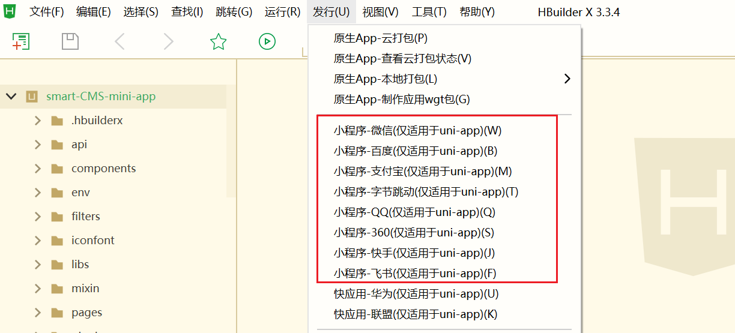This screenshot has width=735, height=333.
Task: Select the filters folder name
Action: pyautogui.click(x=86, y=217)
